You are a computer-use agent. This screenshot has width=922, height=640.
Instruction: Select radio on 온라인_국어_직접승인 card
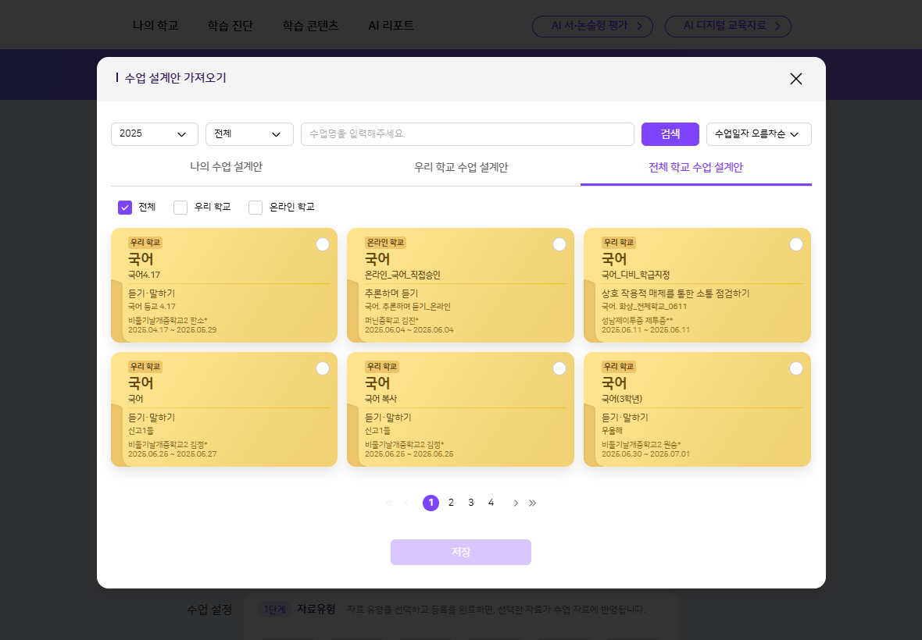(x=559, y=244)
